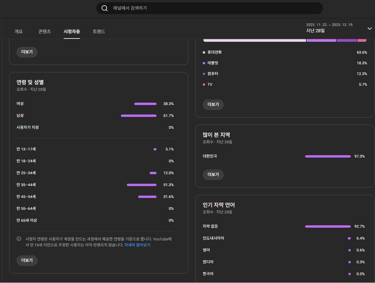Click the 지난 28일 date range selector
The width and height of the screenshot is (375, 283).
point(315,31)
